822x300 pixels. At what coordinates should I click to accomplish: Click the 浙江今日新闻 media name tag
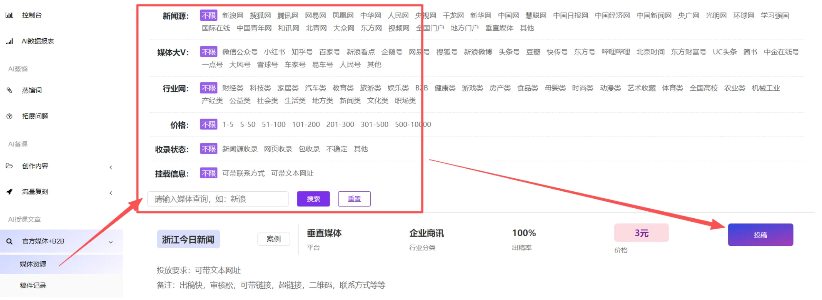(x=188, y=239)
